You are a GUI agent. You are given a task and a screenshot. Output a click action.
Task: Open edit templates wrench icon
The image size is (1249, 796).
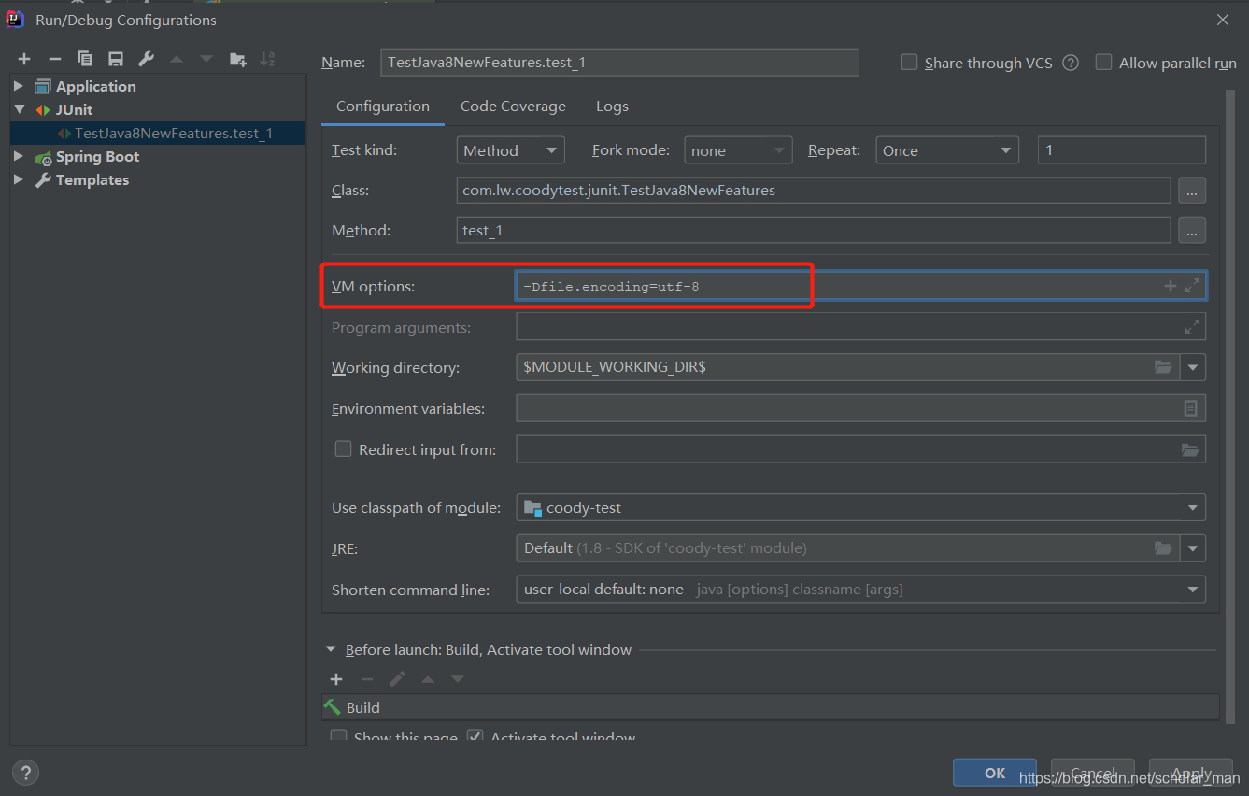[146, 59]
